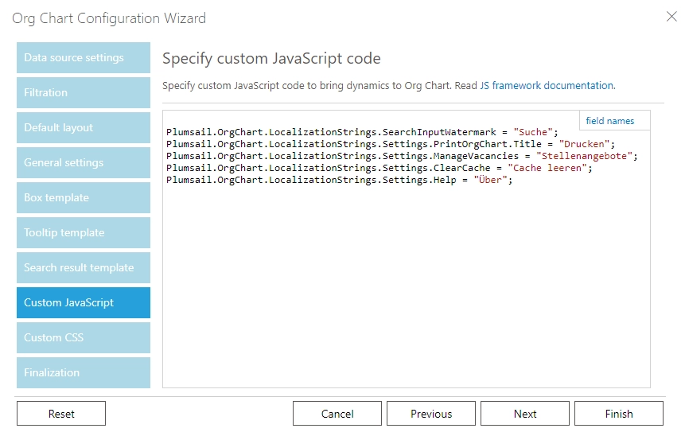Image resolution: width=685 pixels, height=436 pixels.
Task: Go back with the Previous button
Action: point(431,413)
